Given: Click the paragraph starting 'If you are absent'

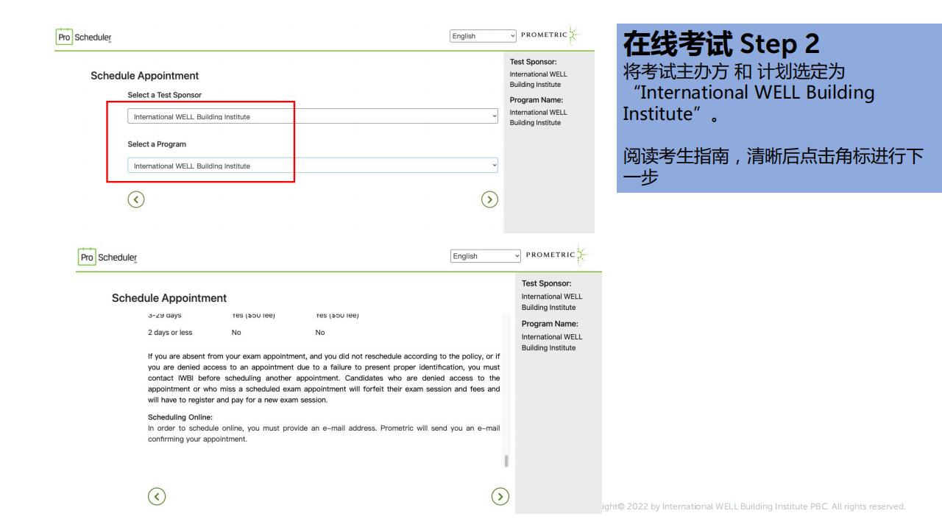Looking at the screenshot, I should click(x=324, y=377).
